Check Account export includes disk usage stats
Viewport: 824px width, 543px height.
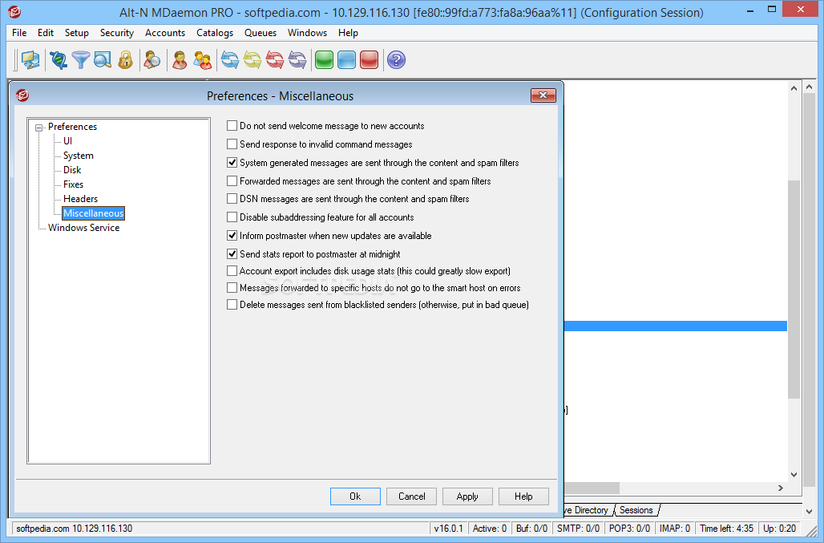(x=232, y=271)
